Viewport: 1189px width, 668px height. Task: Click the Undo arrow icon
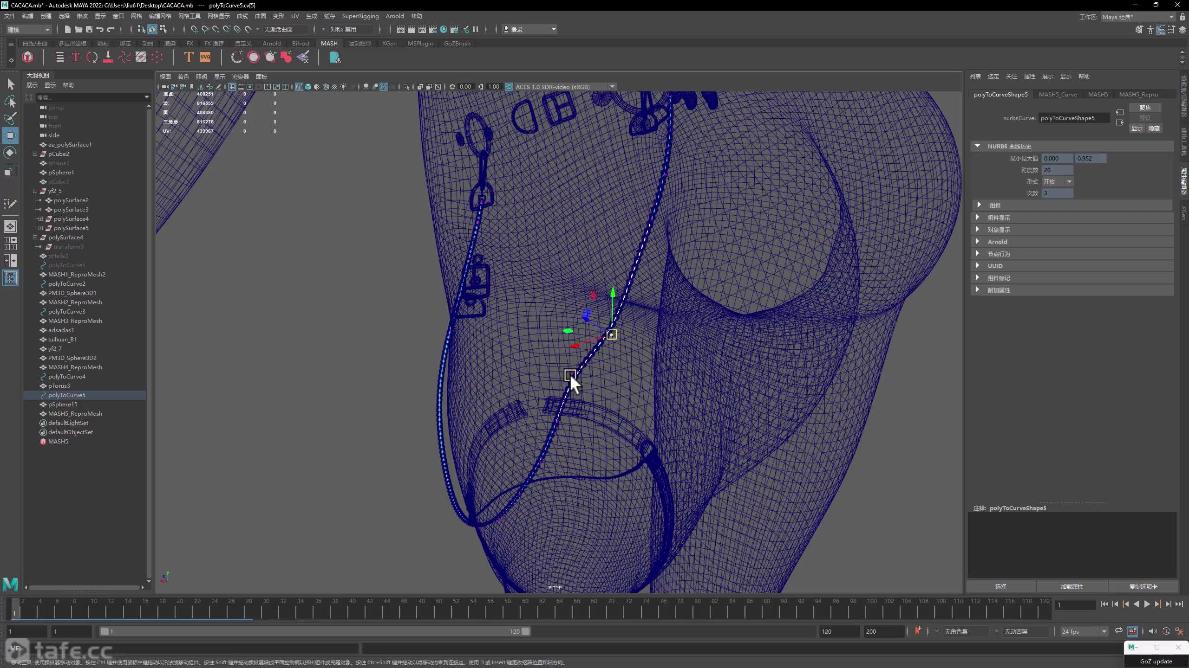(100, 29)
